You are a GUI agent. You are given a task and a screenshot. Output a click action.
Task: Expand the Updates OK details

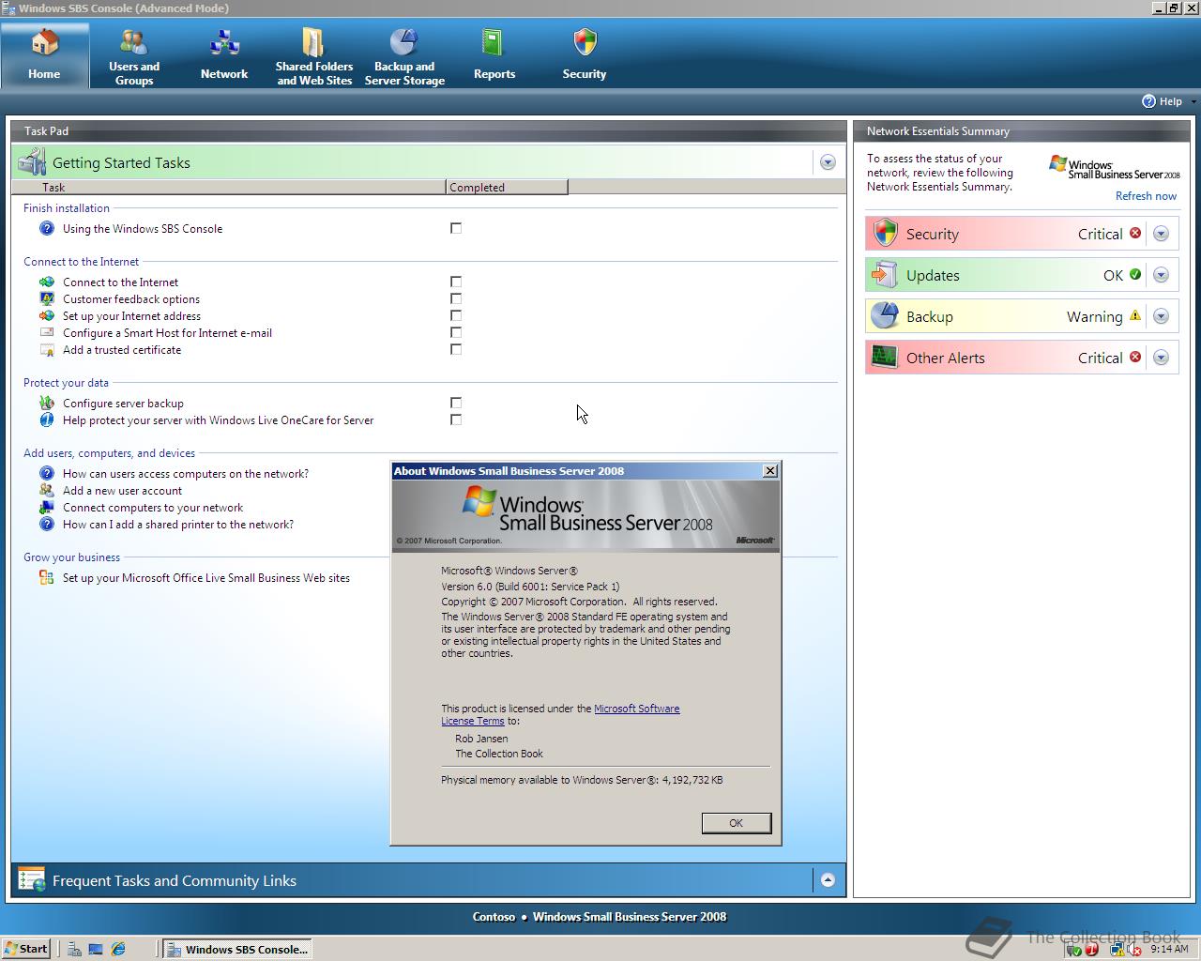(x=1161, y=275)
